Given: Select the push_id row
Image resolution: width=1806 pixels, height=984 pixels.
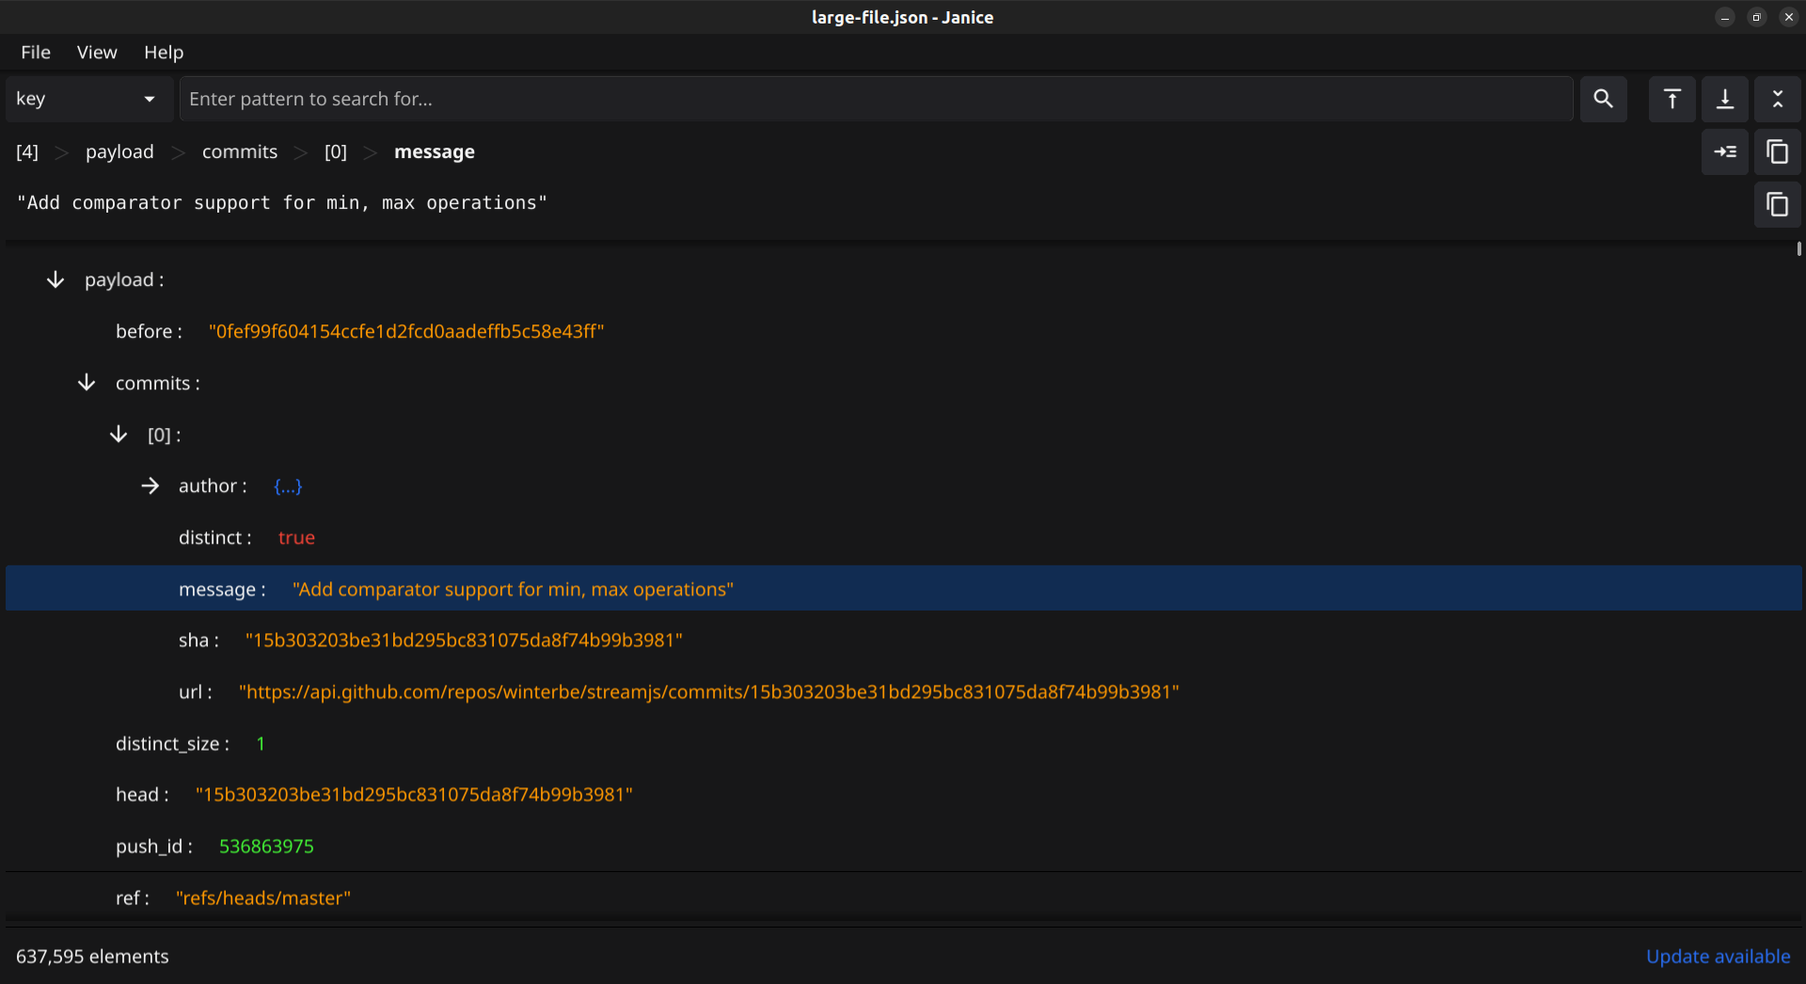Looking at the screenshot, I should point(904,846).
